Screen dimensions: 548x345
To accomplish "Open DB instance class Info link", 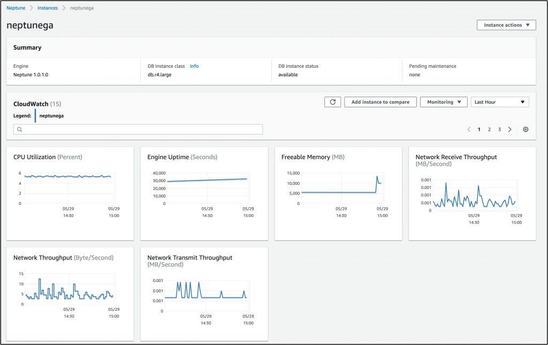I will point(194,66).
